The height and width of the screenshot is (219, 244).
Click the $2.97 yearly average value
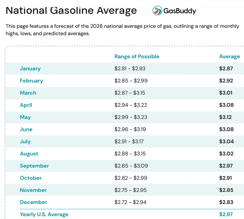pyautogui.click(x=226, y=215)
